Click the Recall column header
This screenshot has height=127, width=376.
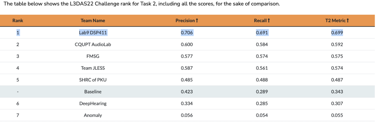pyautogui.click(x=262, y=21)
